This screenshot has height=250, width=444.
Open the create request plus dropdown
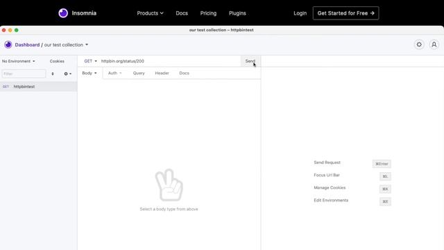pyautogui.click(x=67, y=74)
